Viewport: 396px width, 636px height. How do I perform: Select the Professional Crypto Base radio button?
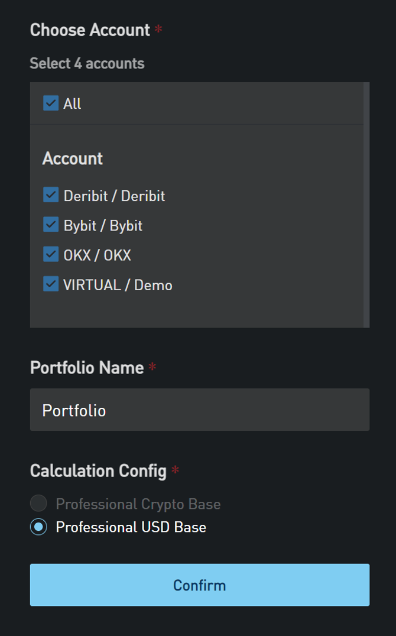click(38, 504)
